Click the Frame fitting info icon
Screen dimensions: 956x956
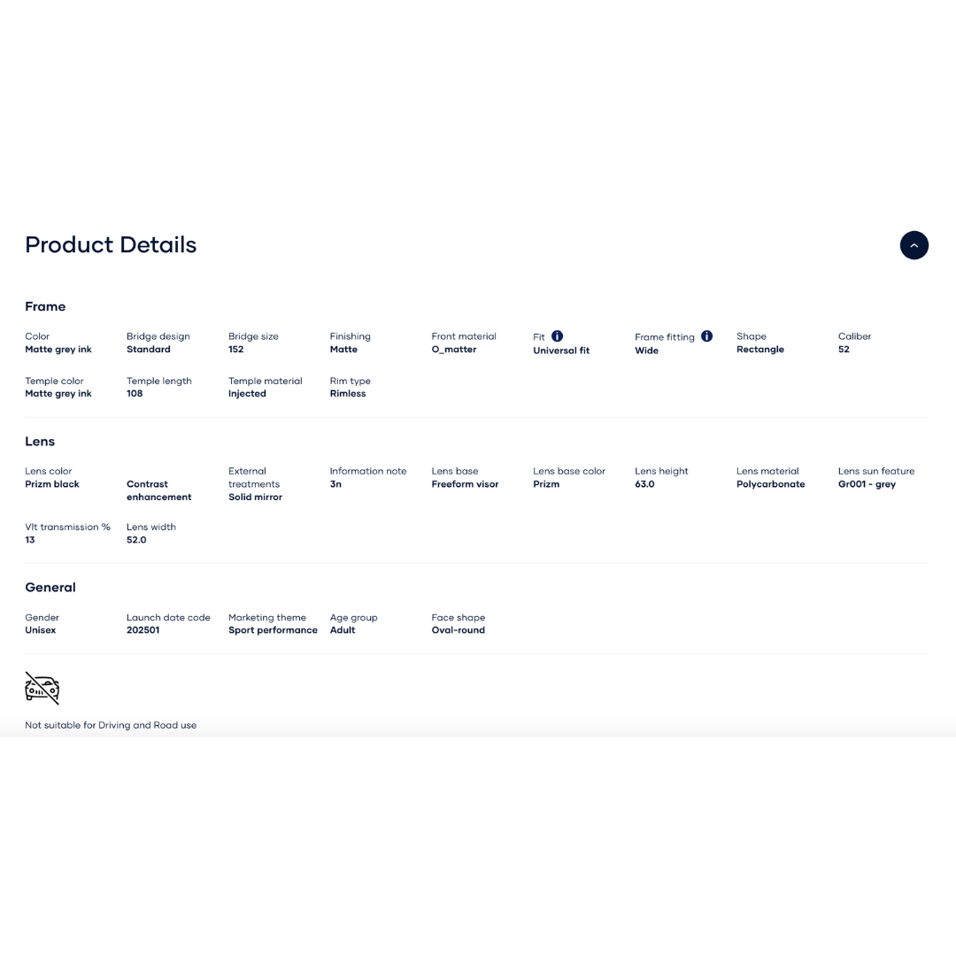point(706,336)
